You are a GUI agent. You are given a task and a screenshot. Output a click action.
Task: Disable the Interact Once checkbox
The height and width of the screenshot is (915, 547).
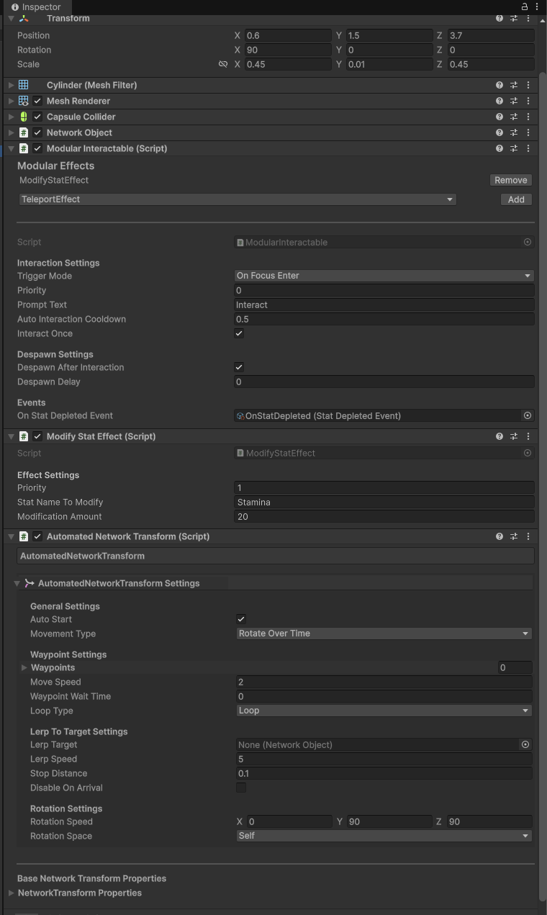click(x=239, y=333)
